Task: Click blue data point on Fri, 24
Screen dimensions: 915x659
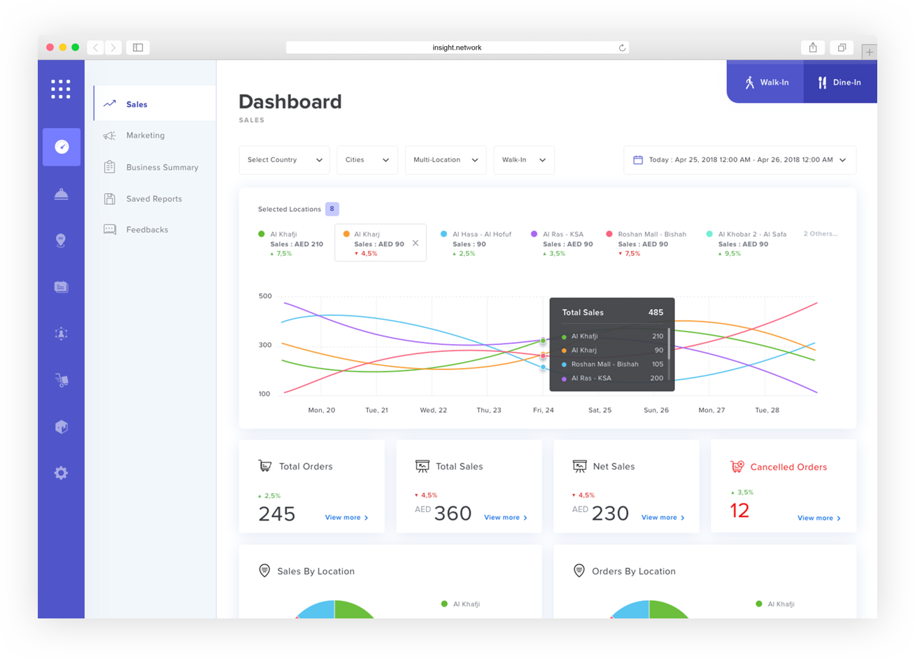Action: (x=544, y=367)
